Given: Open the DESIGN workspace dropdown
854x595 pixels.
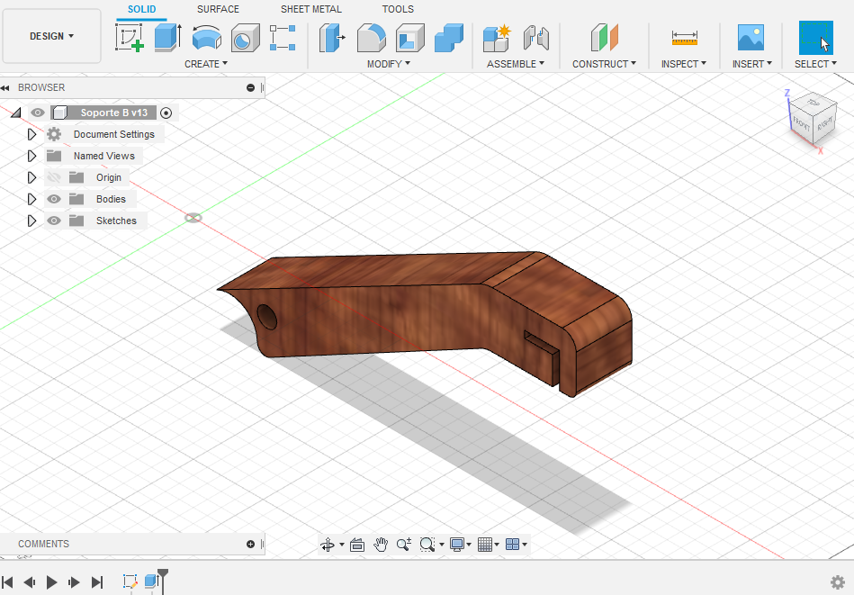Looking at the screenshot, I should pos(51,36).
